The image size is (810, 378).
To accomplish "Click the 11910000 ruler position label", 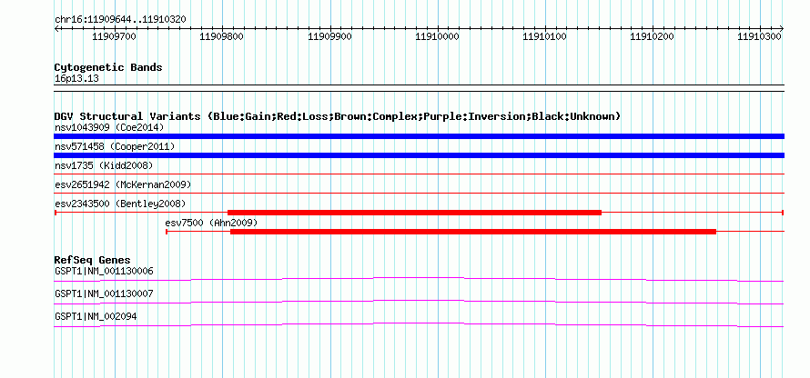I will (438, 36).
